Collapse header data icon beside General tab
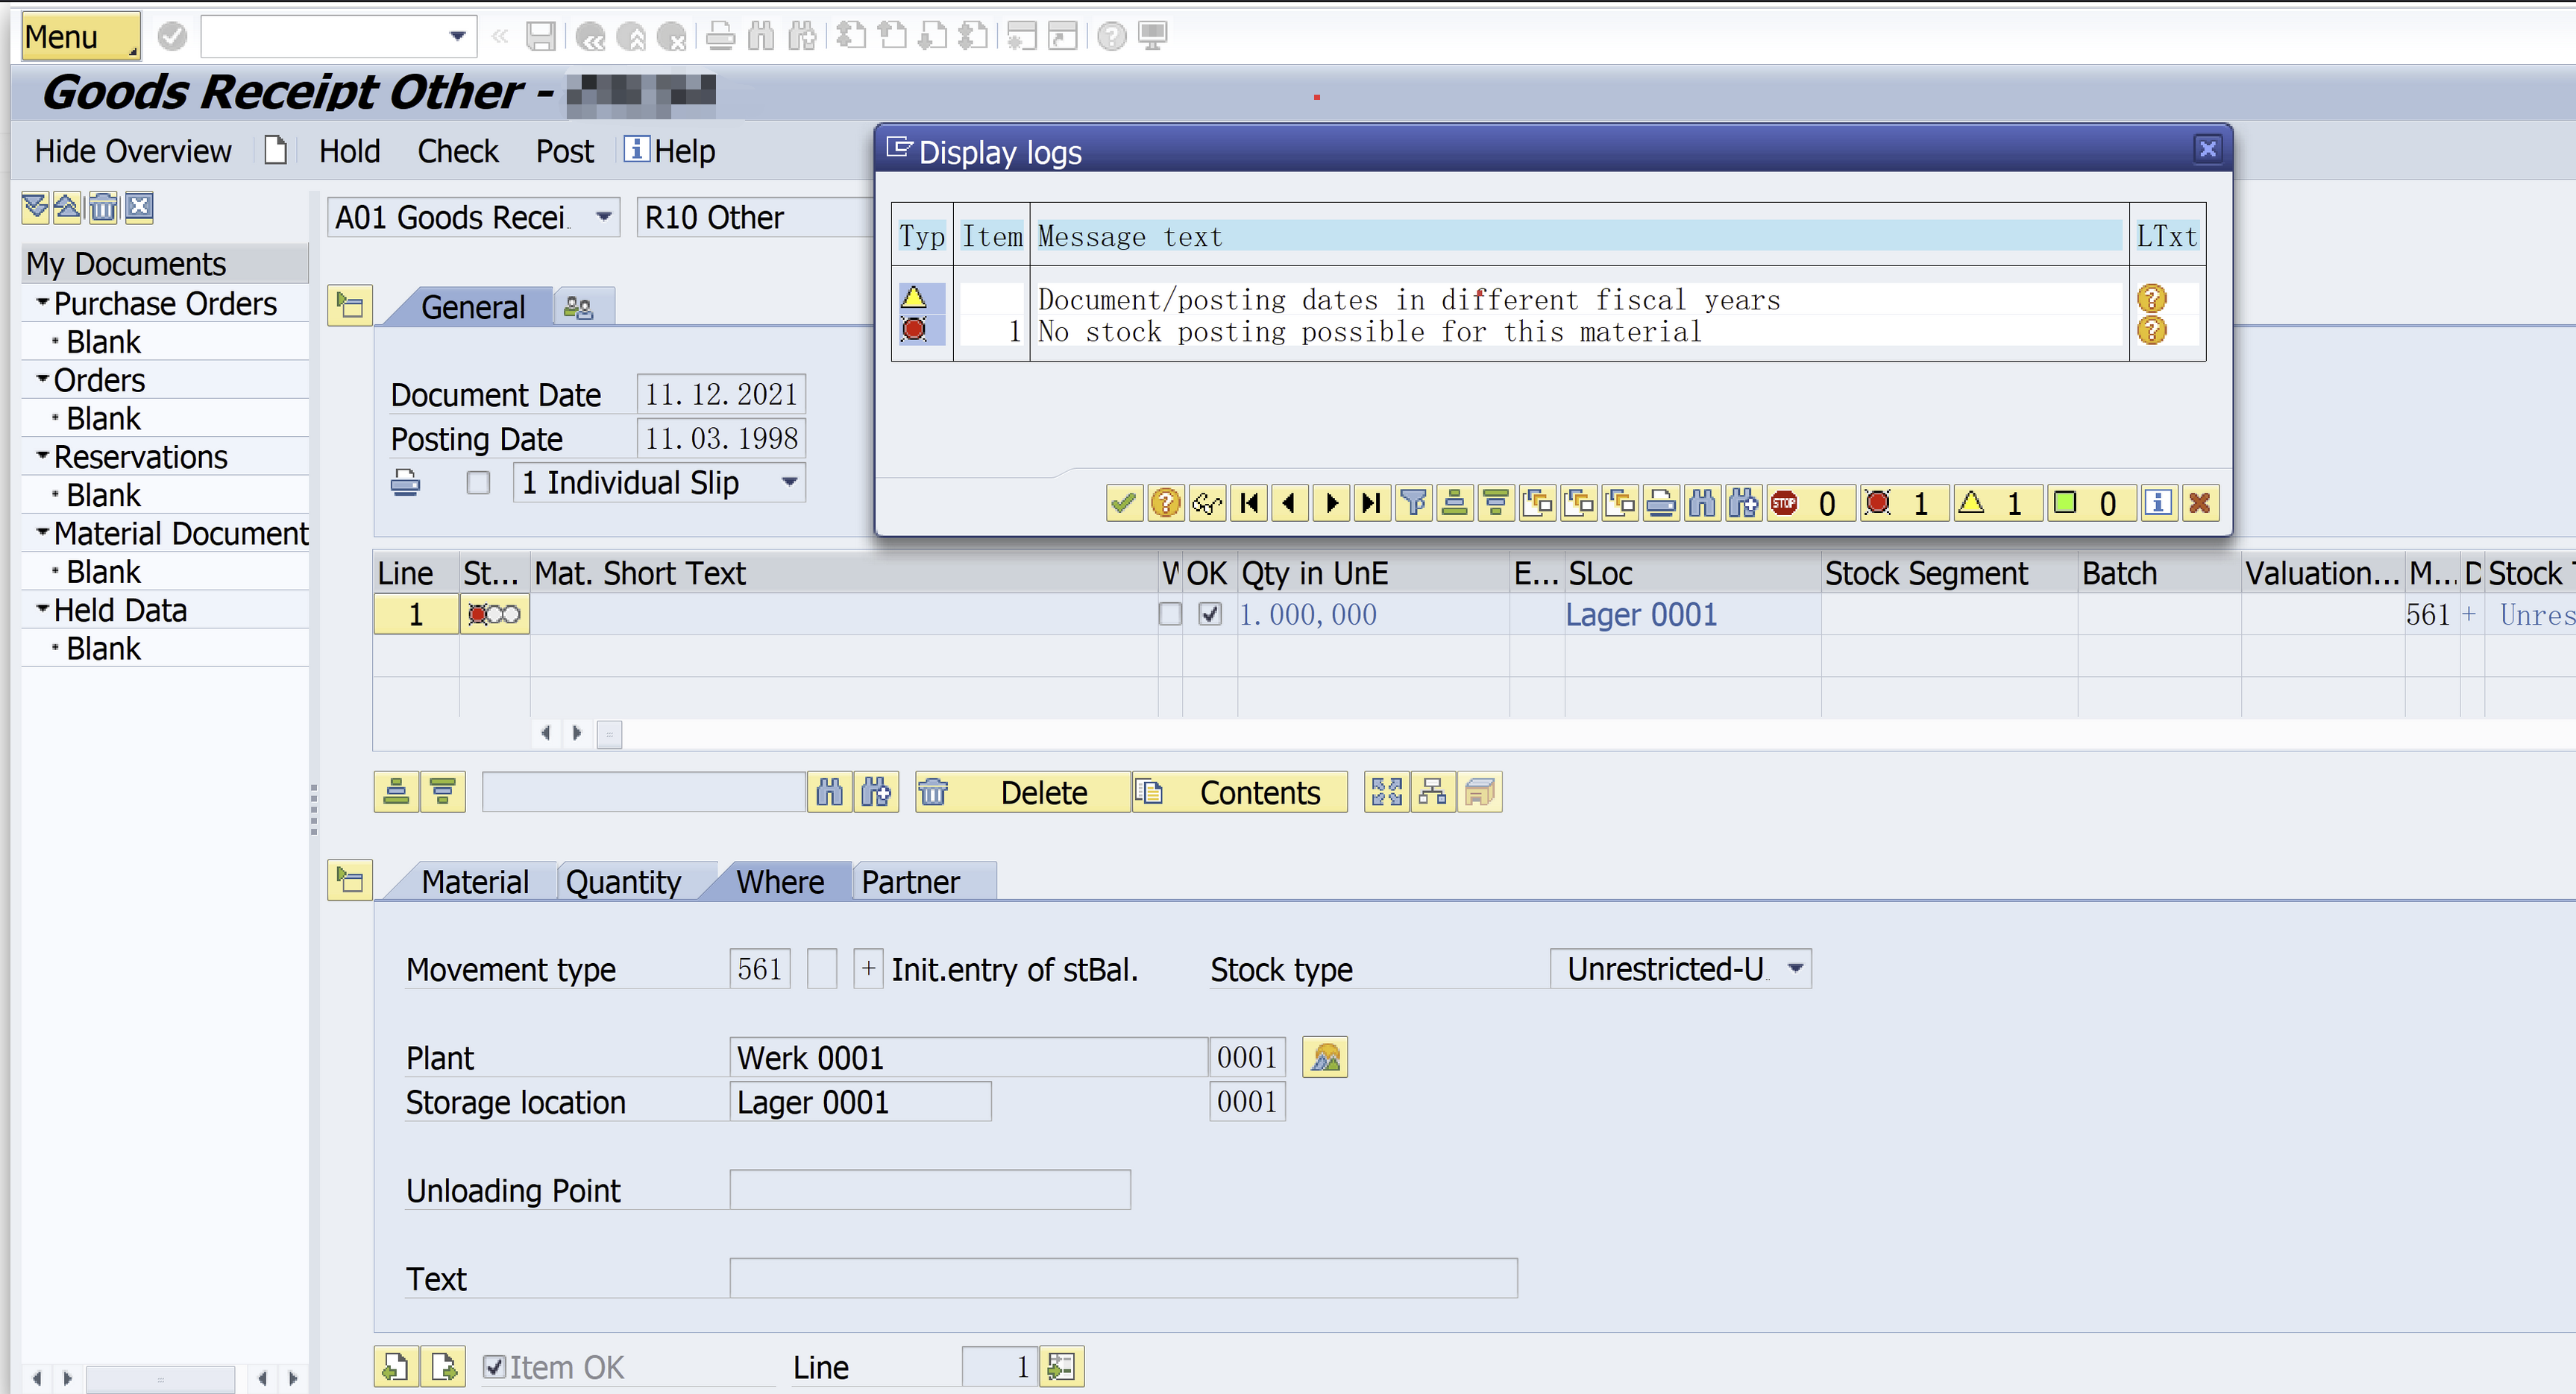This screenshot has width=2576, height=1394. click(350, 305)
